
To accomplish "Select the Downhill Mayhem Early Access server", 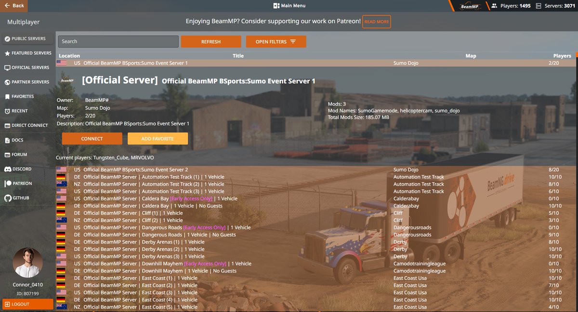I will pos(315,263).
